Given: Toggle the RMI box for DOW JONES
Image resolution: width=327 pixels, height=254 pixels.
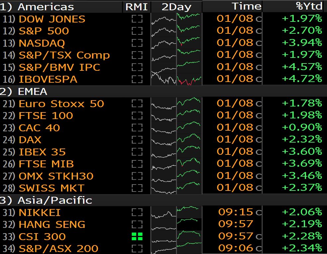Looking at the screenshot, I should point(137,19).
